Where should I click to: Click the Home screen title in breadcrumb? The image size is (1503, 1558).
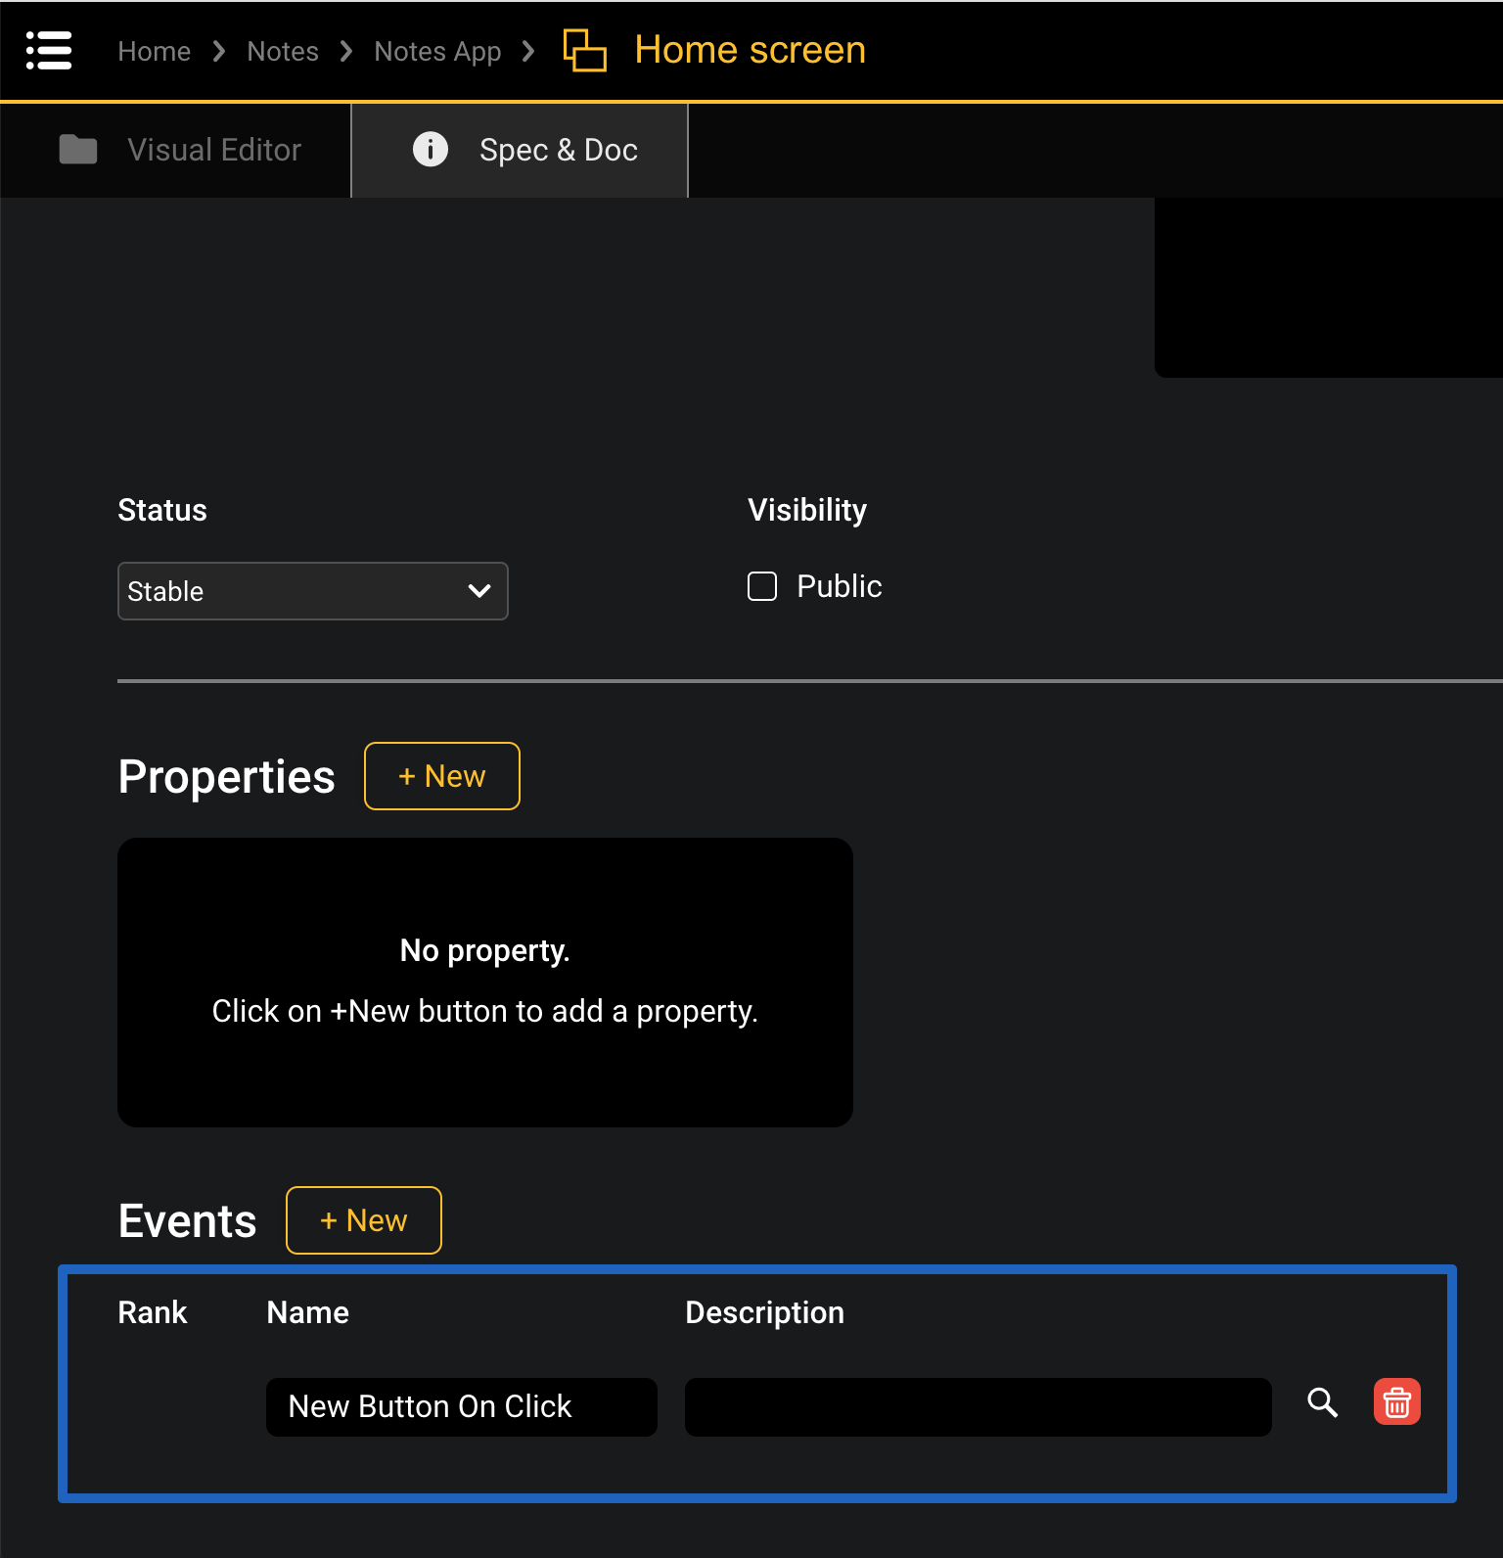click(750, 50)
